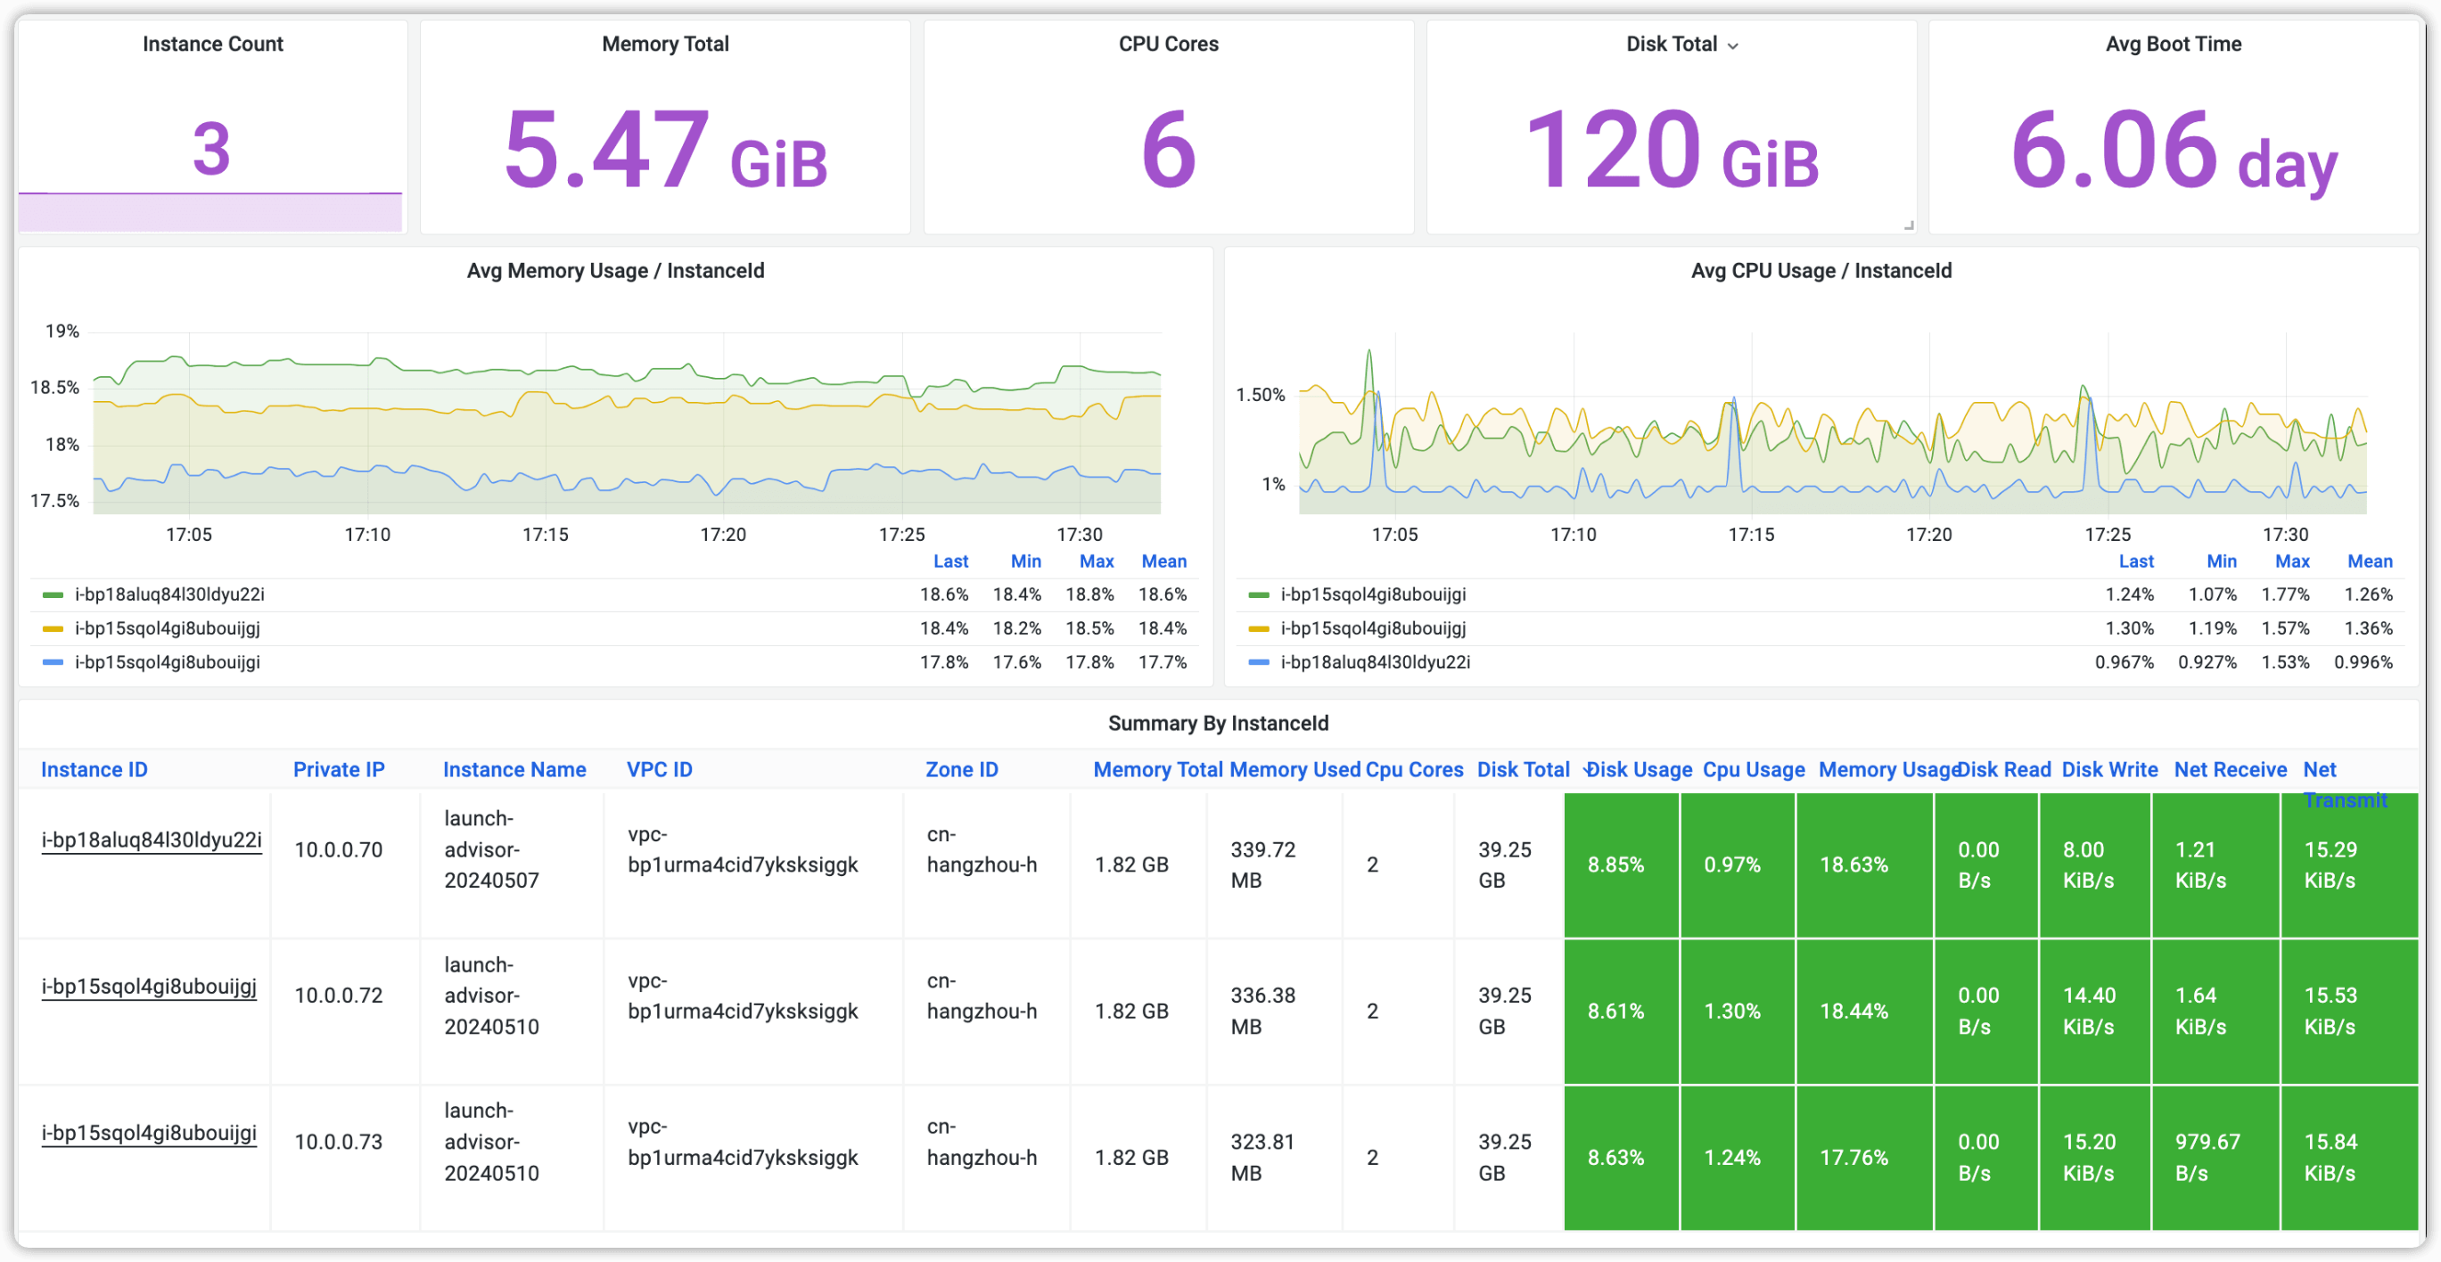Sort CPU legend by Max

tap(2292, 561)
